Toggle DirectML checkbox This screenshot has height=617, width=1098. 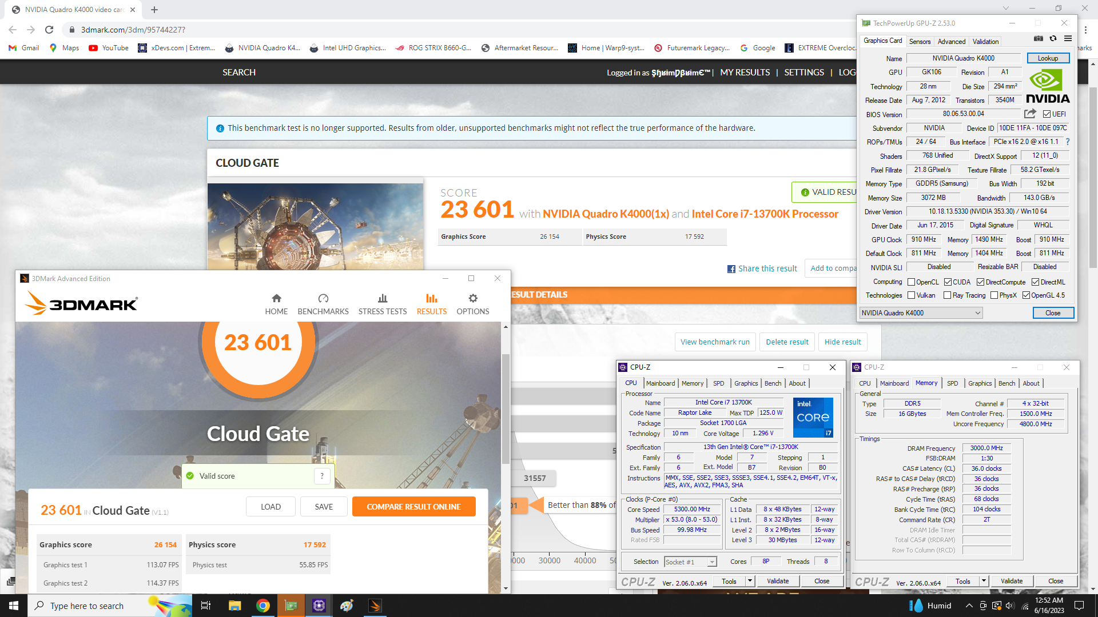point(1035,282)
